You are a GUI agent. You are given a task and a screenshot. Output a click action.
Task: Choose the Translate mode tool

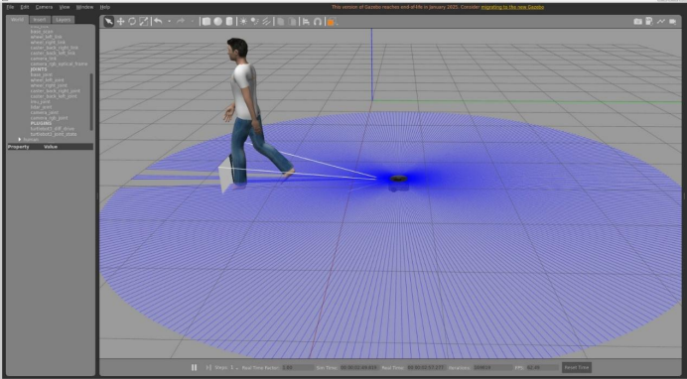click(x=120, y=22)
